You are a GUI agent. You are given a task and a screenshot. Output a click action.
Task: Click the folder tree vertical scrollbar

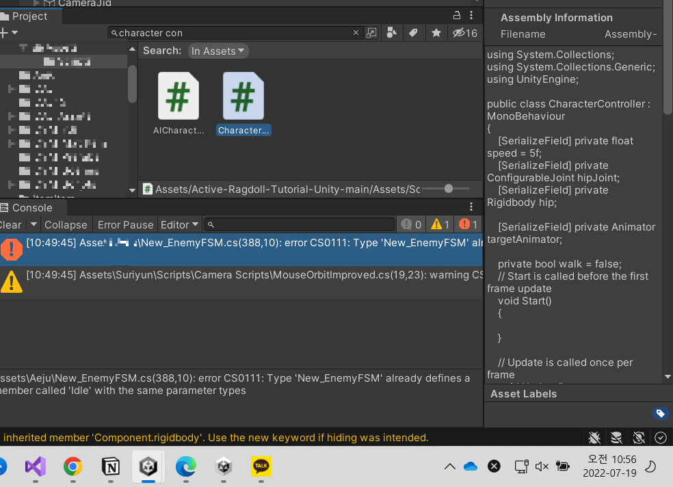(x=132, y=83)
